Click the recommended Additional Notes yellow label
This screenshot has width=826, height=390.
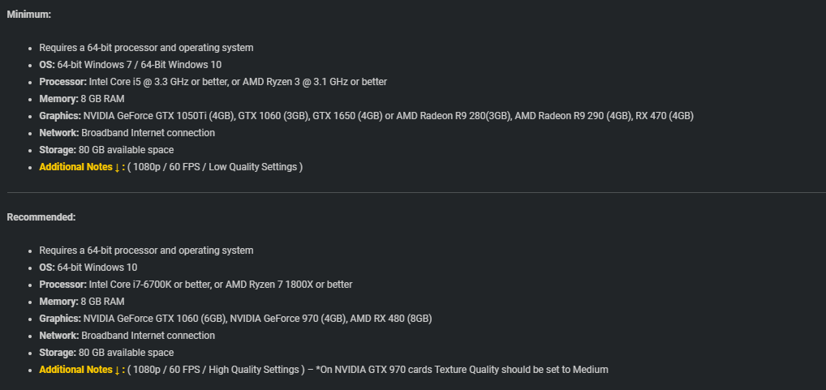pyautogui.click(x=82, y=370)
